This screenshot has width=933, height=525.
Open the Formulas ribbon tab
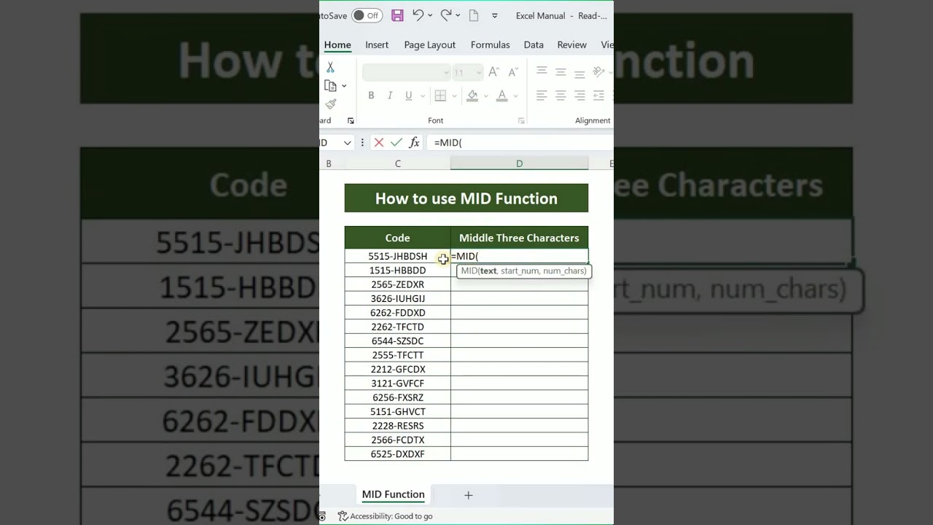tap(490, 44)
